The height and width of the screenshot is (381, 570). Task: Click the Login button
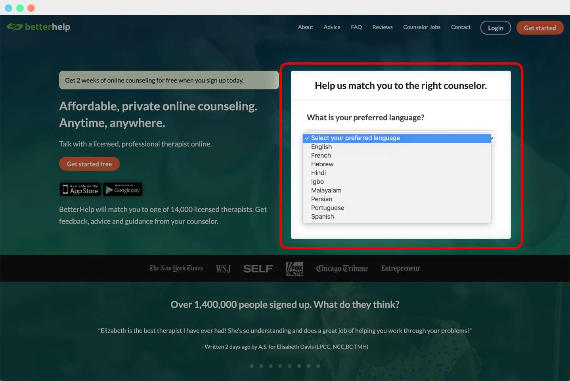tap(495, 28)
